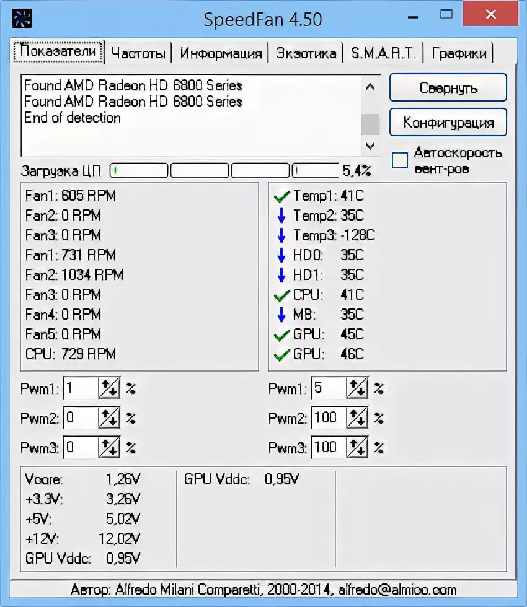
Task: Click left Pwm2 input field
Action: click(x=81, y=417)
